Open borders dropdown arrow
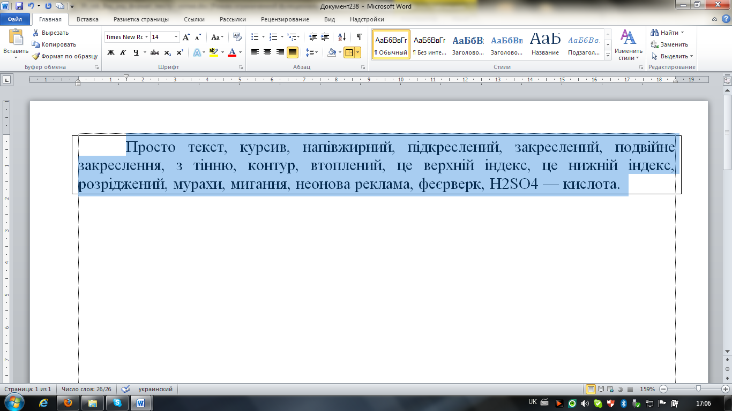The image size is (732, 411). (x=357, y=52)
